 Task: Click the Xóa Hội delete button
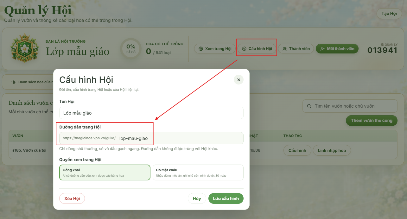[x=72, y=198]
